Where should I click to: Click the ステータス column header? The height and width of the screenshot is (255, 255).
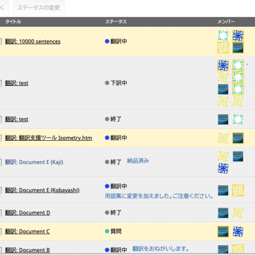tap(116, 22)
